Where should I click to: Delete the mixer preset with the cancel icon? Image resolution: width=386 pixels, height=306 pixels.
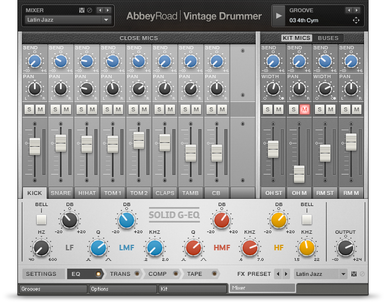90,10
